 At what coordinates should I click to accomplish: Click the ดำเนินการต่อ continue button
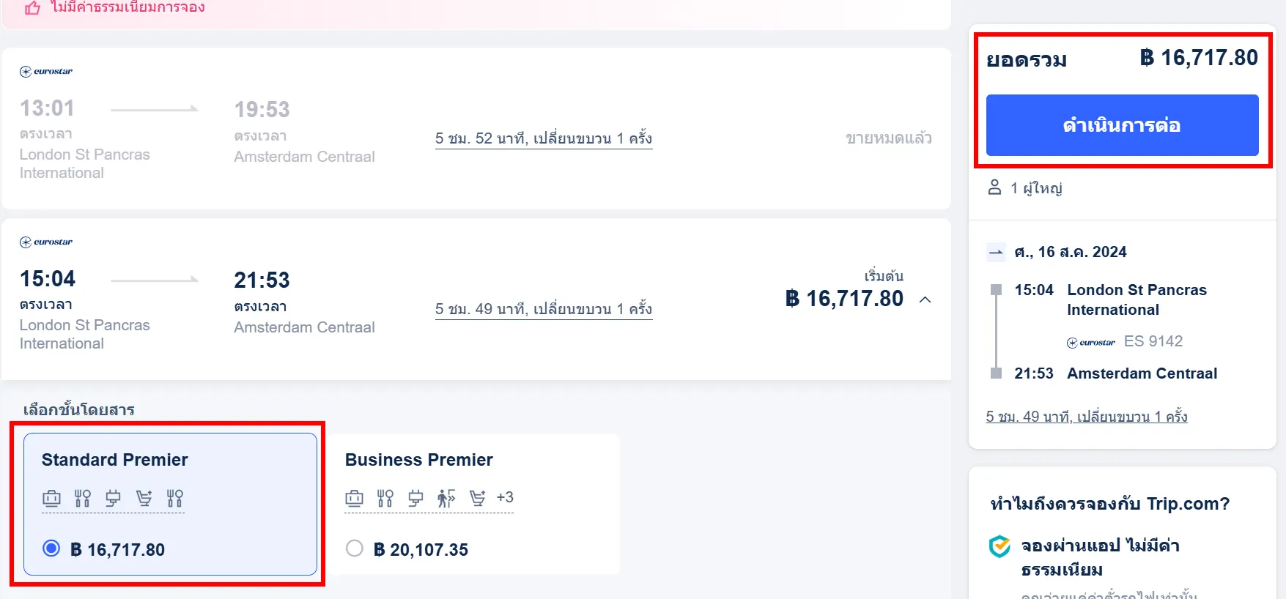1120,124
